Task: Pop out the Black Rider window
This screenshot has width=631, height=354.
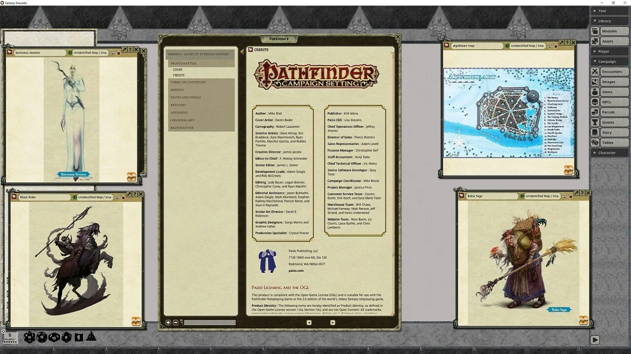Action: click(129, 195)
